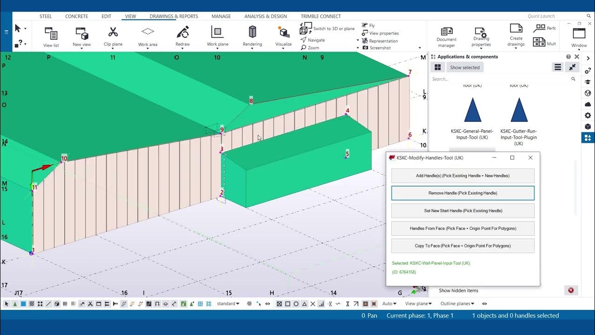The image size is (595, 335).
Task: Toggle the list view menu button
Action: [558, 67]
